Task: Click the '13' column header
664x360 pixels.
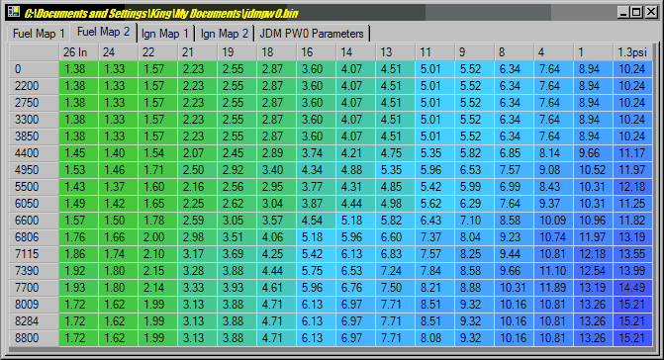Action: click(395, 52)
